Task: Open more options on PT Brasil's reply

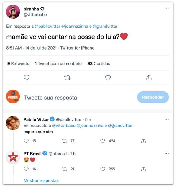Action: [167, 154]
